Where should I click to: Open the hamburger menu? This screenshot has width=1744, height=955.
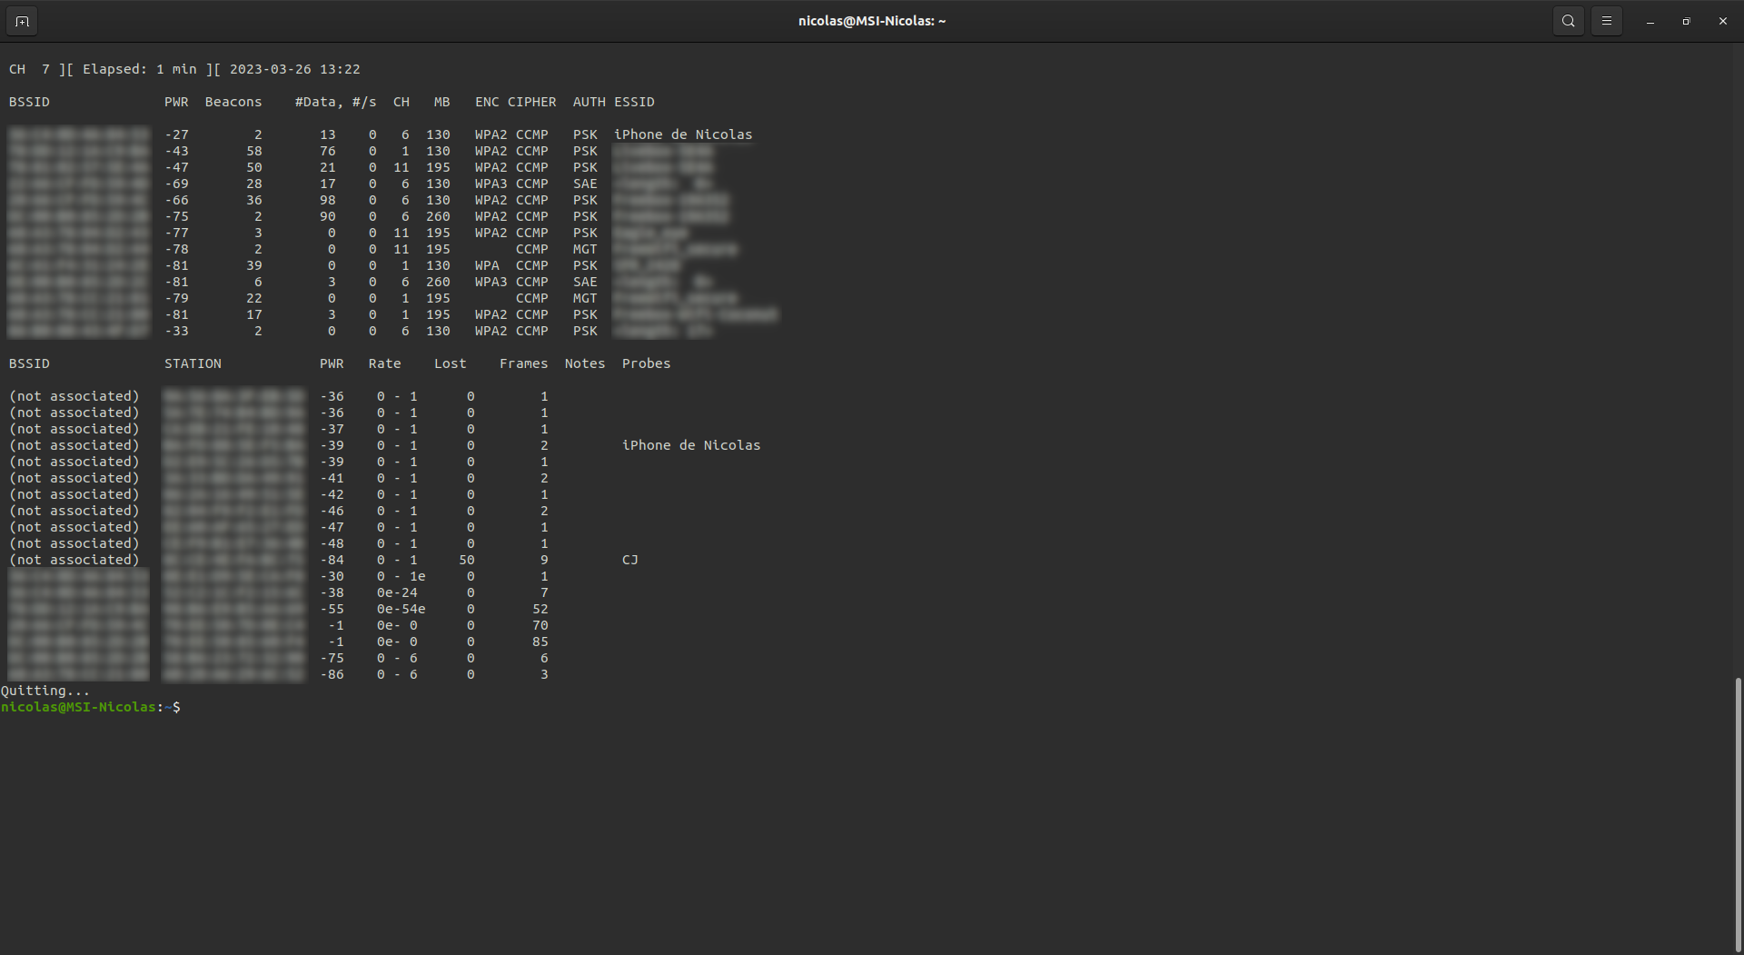tap(1606, 21)
